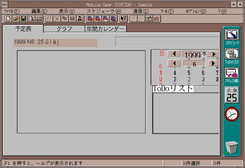
Task: Click the month 6 display
Action: (194, 64)
